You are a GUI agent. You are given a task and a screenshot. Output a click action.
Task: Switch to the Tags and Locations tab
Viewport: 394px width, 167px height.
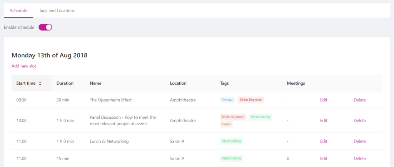(x=57, y=11)
